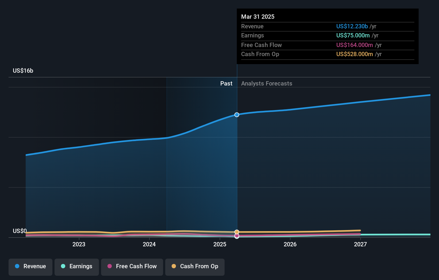
Task: Switch to the Past section of the chart
Action: click(226, 83)
